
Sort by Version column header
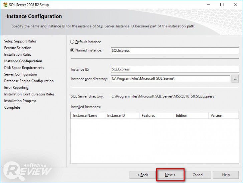click(224, 115)
